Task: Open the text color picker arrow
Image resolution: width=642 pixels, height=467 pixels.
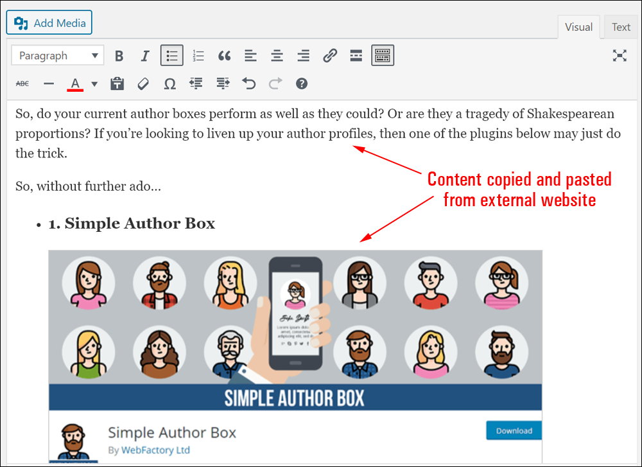Action: [x=94, y=84]
